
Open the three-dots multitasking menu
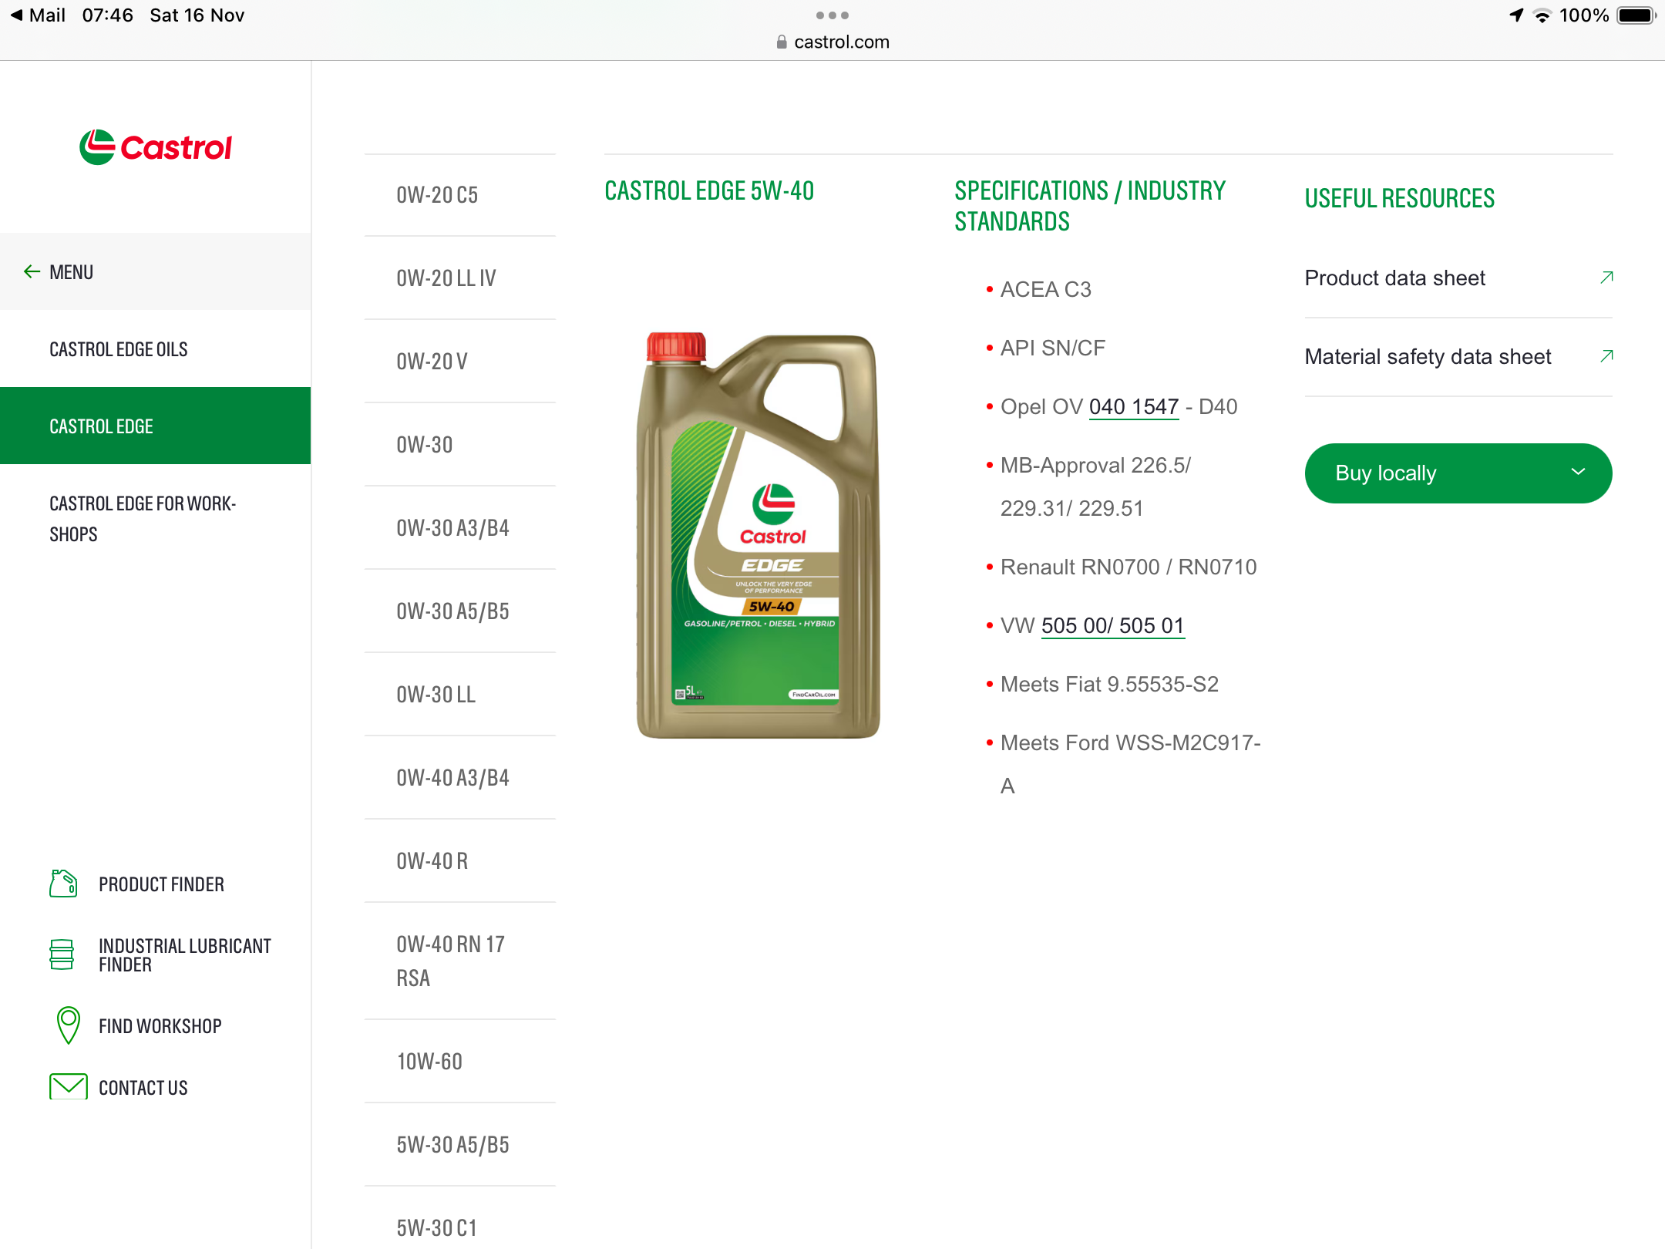pyautogui.click(x=832, y=15)
